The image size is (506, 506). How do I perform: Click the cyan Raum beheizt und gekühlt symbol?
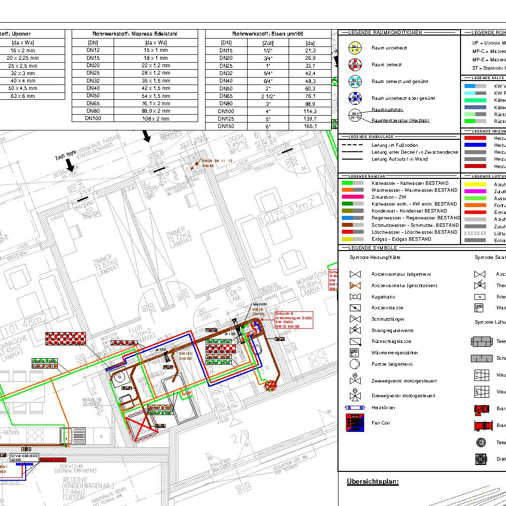355,82
